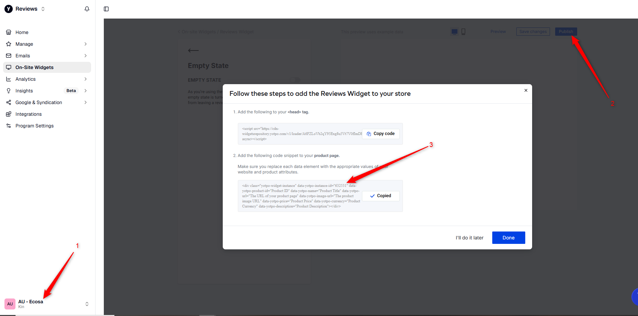The width and height of the screenshot is (638, 316).
Task: Click the Home storefront icon
Action: (9, 32)
